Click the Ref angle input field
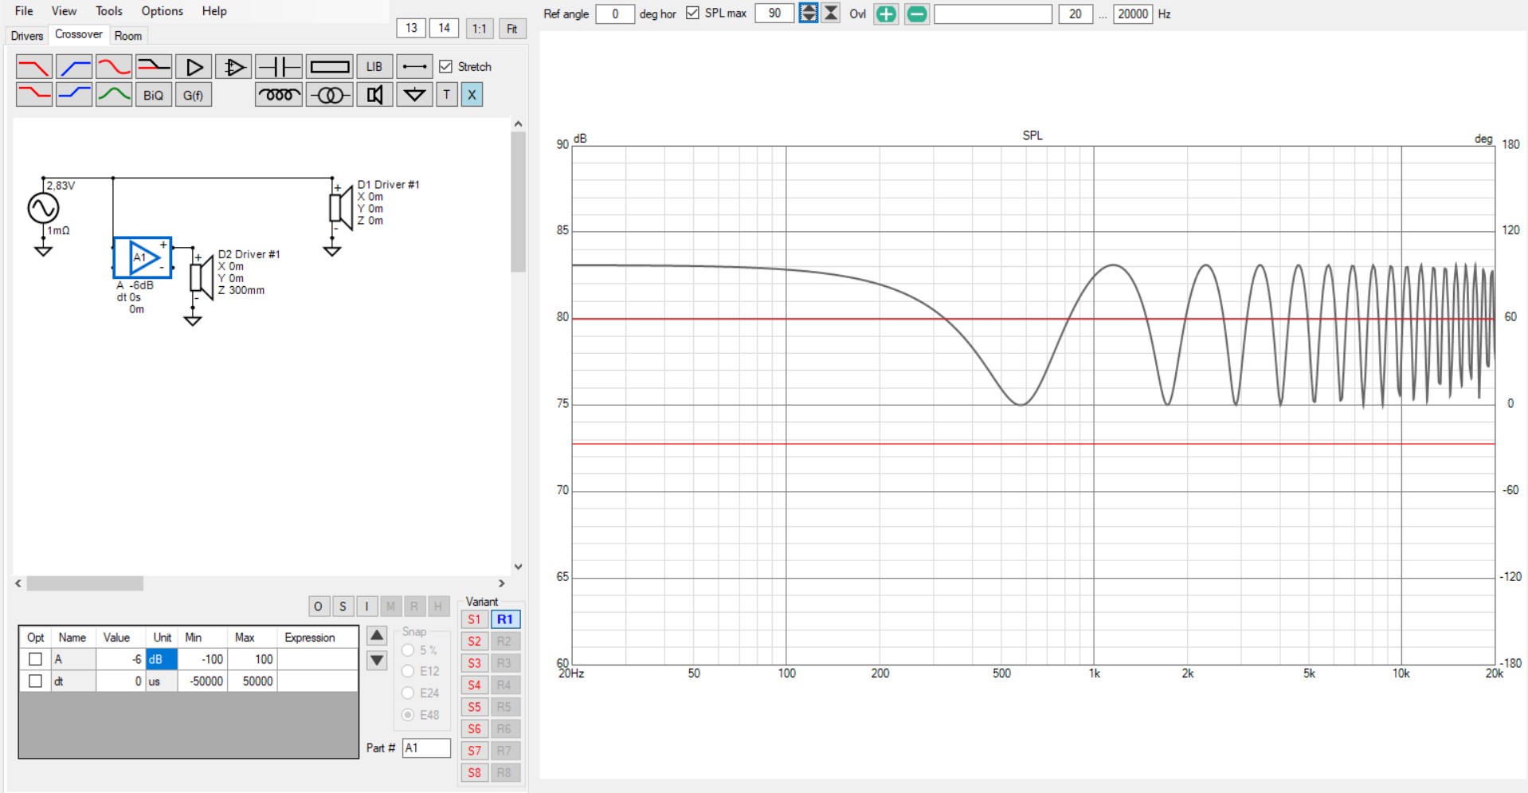The height and width of the screenshot is (793, 1528). click(615, 14)
